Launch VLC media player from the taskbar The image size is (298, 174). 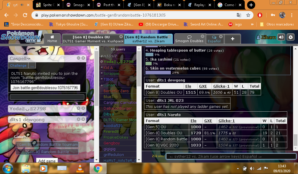click(80, 168)
